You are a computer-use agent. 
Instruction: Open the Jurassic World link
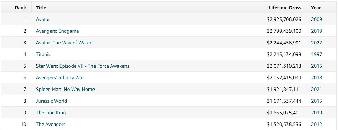point(52,101)
